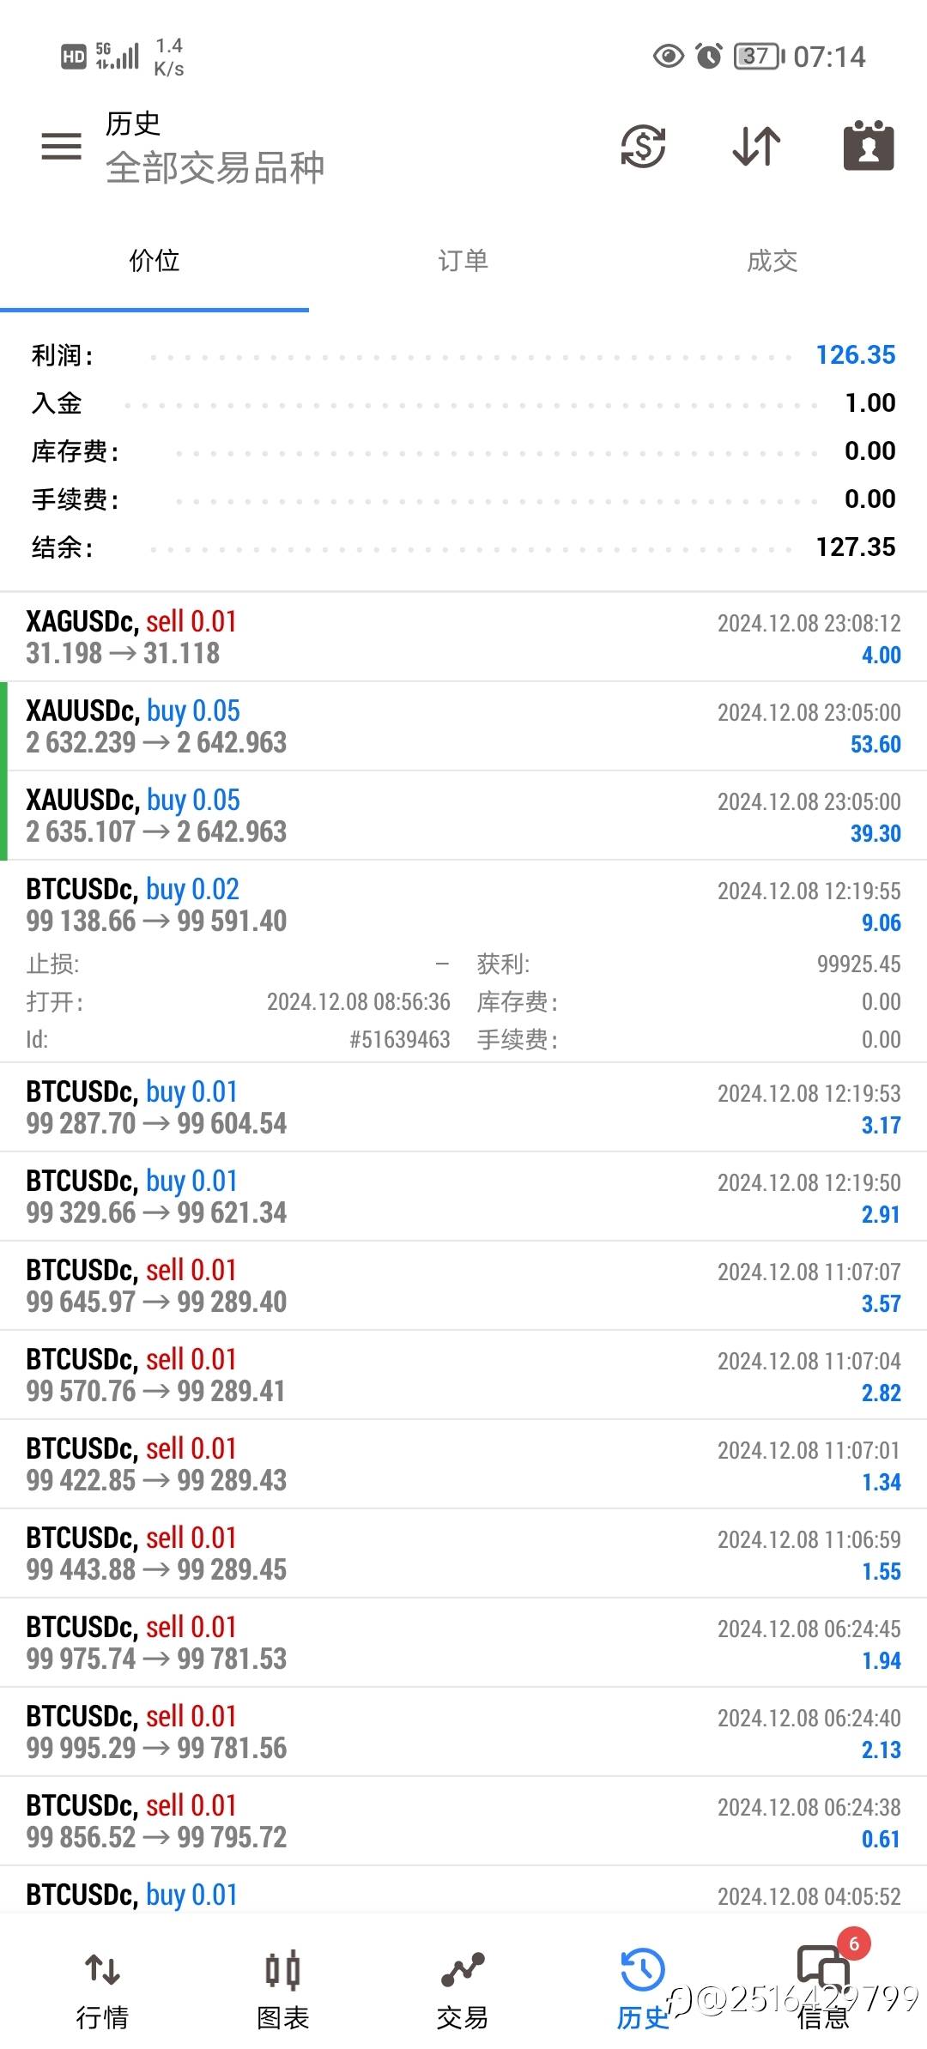Tap All Symbols (全部交易品种) header subtitle
This screenshot has height=2049, width=927.
pos(215,167)
